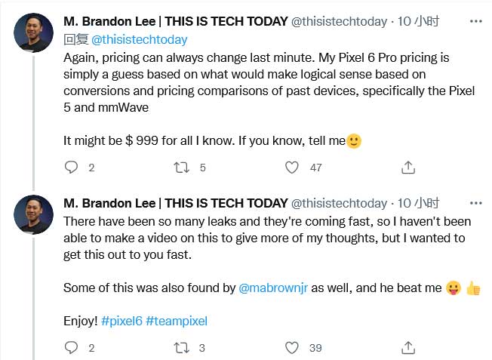Click author name on second tweet

[x=175, y=202]
